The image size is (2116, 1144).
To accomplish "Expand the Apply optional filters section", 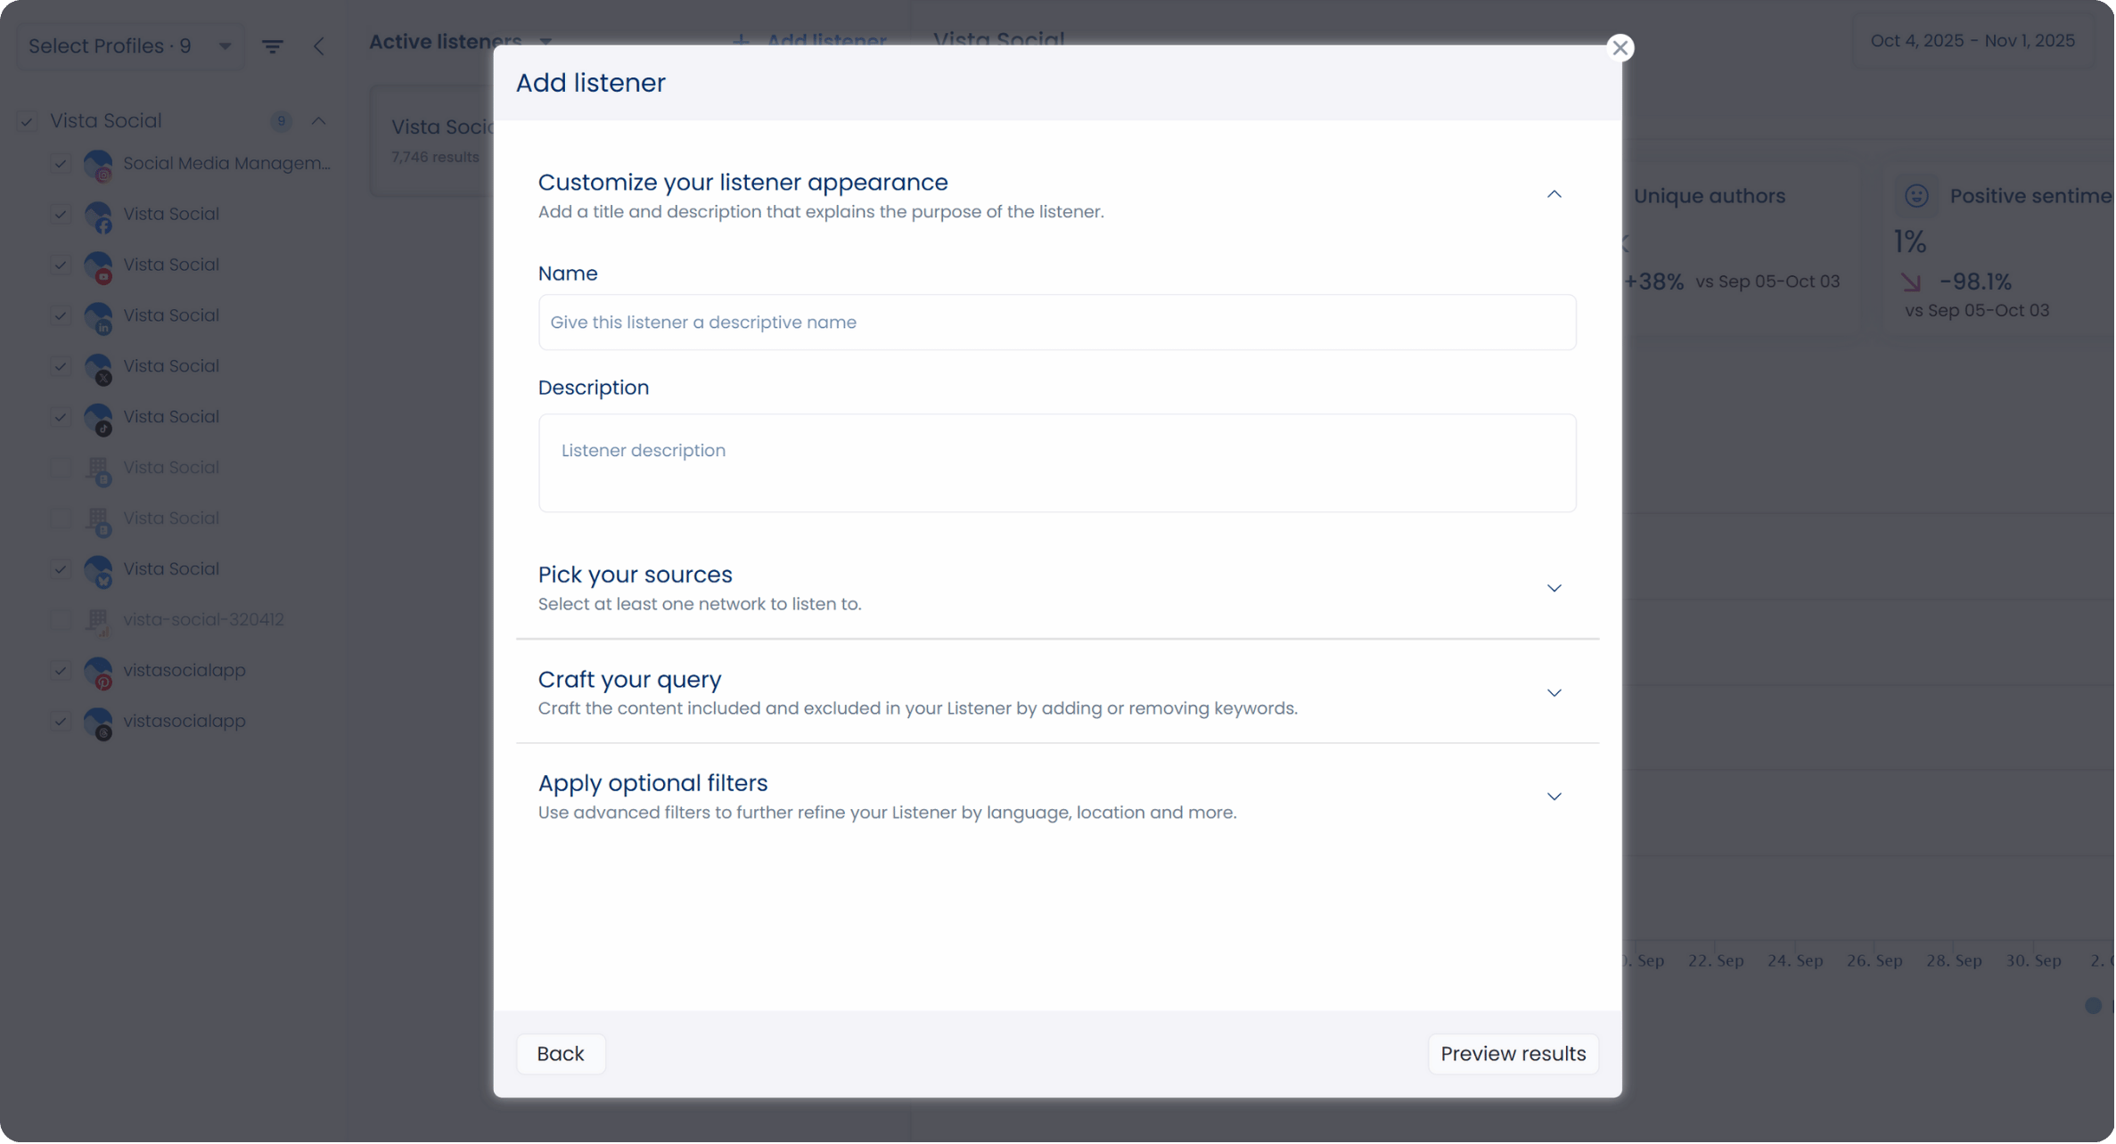I will click(x=1554, y=797).
